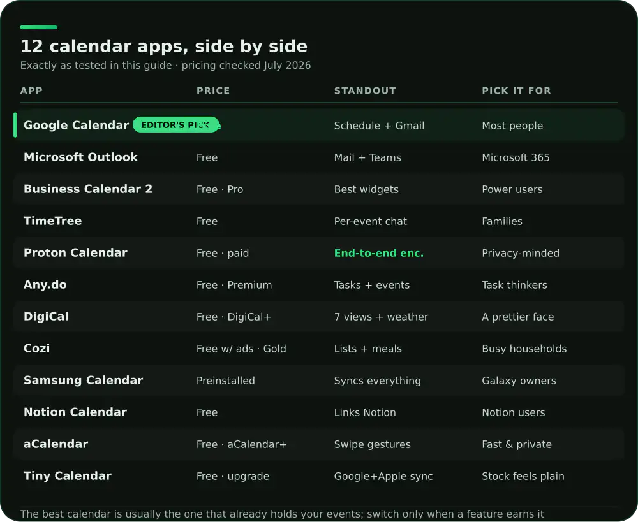Click 'Google+Apple sync' standout cell
The width and height of the screenshot is (638, 522).
383,477
